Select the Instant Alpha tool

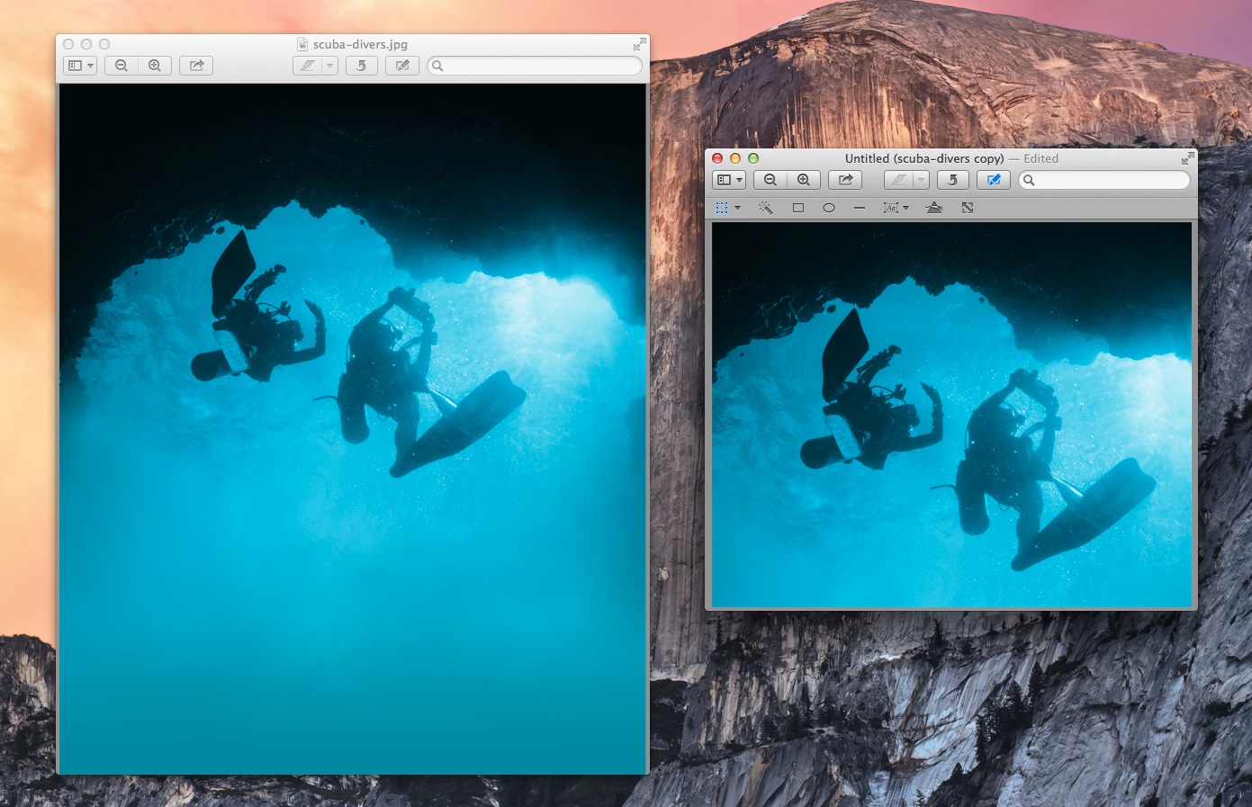pyautogui.click(x=766, y=207)
